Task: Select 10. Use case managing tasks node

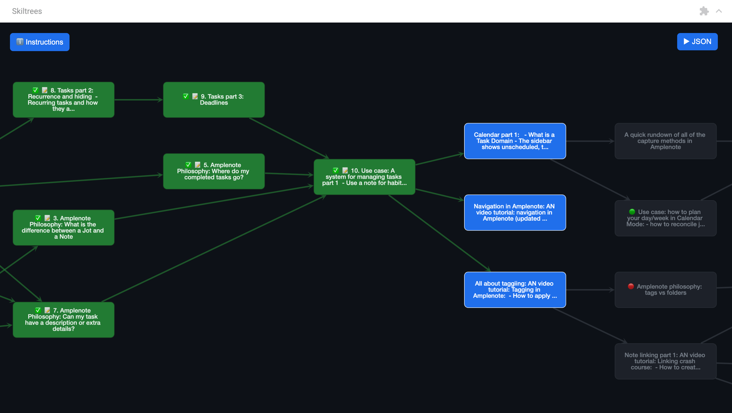Action: coord(364,177)
